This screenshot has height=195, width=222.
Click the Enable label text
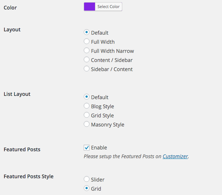[x=99, y=148]
